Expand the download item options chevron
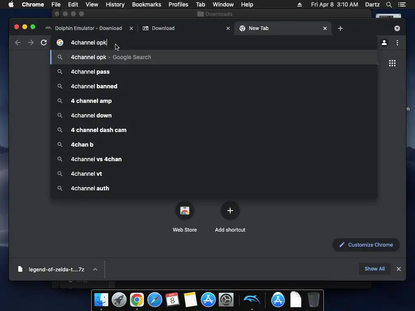 coord(95,269)
